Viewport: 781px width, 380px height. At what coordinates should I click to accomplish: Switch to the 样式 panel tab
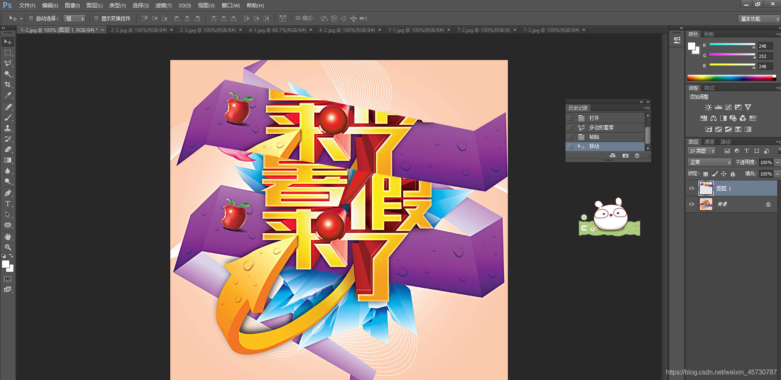click(x=709, y=88)
